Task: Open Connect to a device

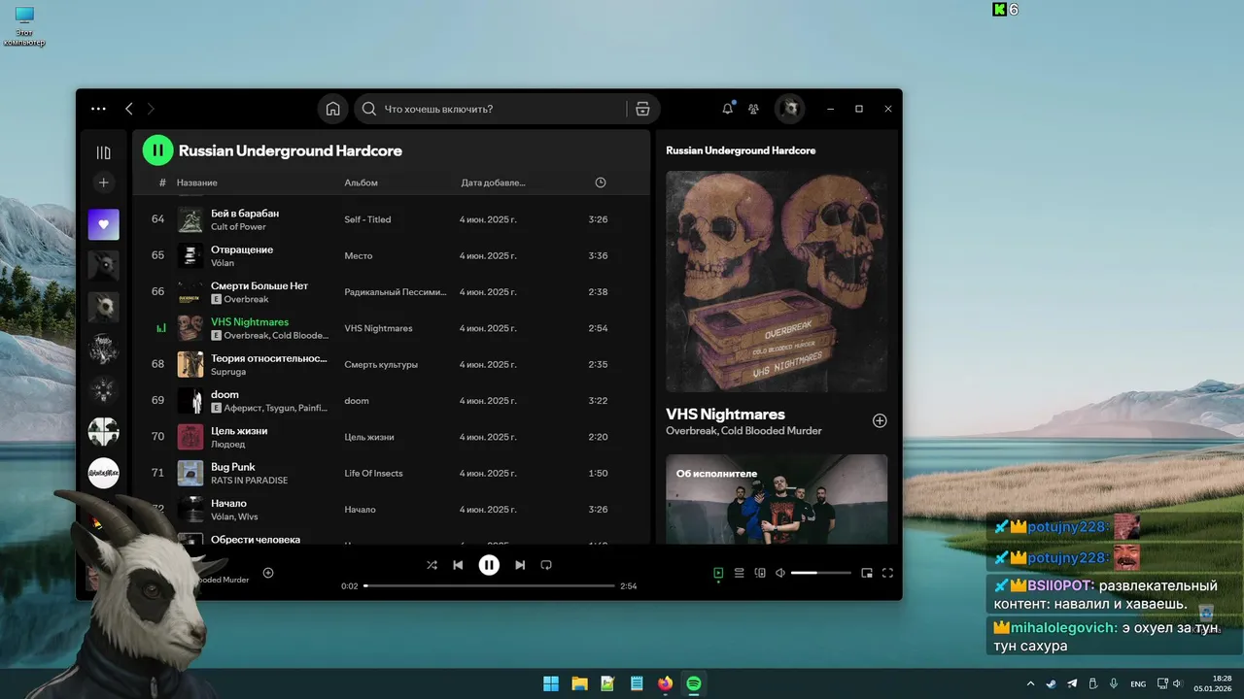Action: pos(760,573)
